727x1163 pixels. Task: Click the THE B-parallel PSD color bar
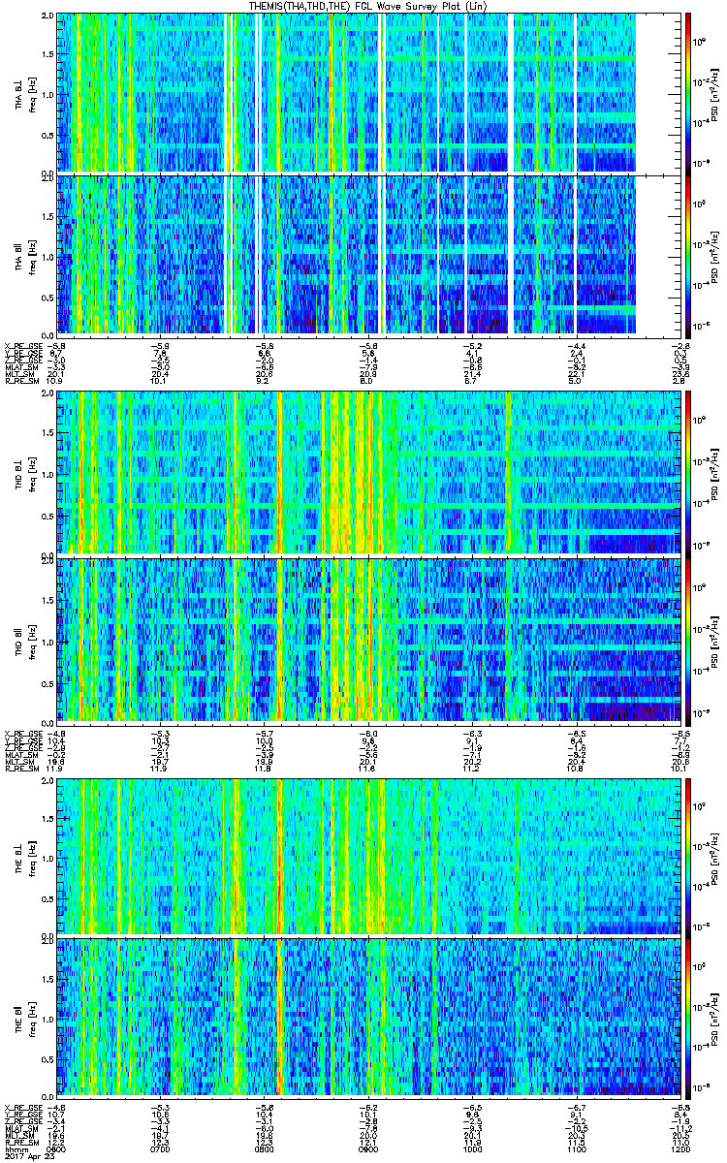(687, 1017)
